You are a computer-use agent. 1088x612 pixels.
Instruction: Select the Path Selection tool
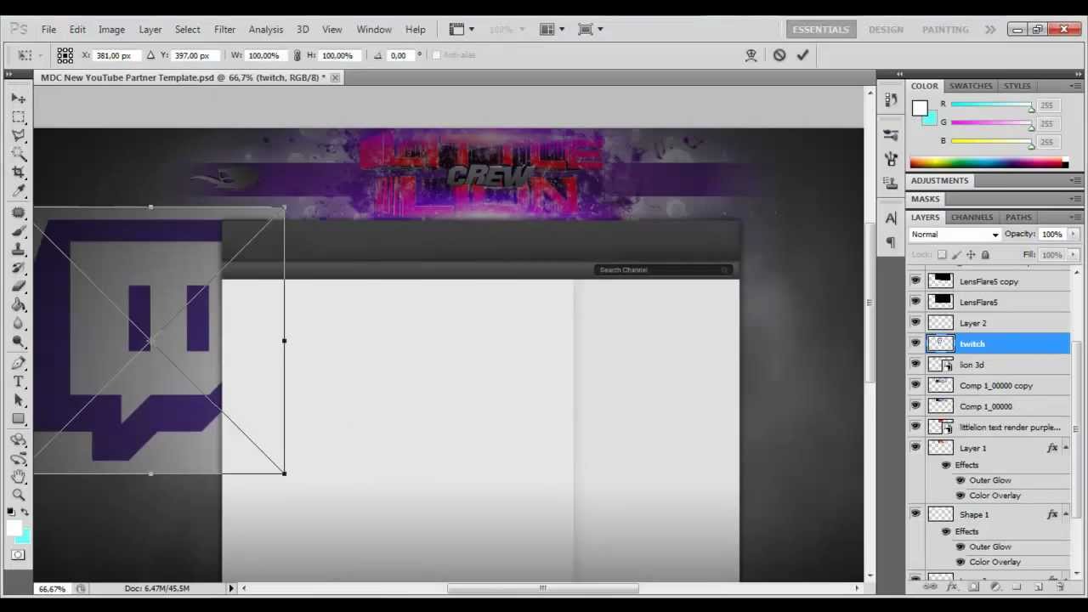[18, 400]
